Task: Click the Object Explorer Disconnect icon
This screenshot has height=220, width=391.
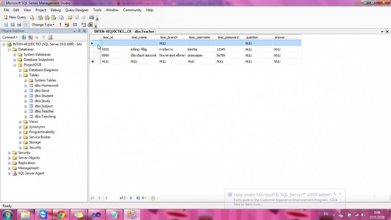Action: click(30, 37)
